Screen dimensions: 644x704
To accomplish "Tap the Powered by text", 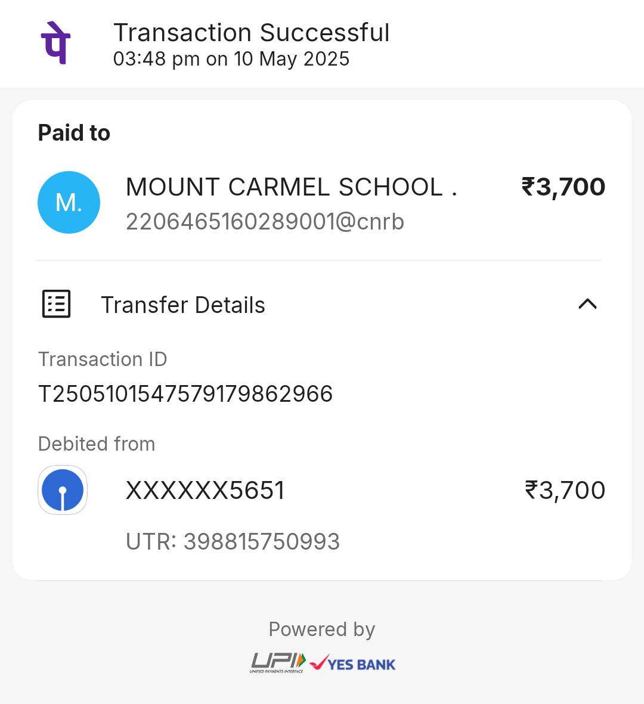I will pos(321,629).
